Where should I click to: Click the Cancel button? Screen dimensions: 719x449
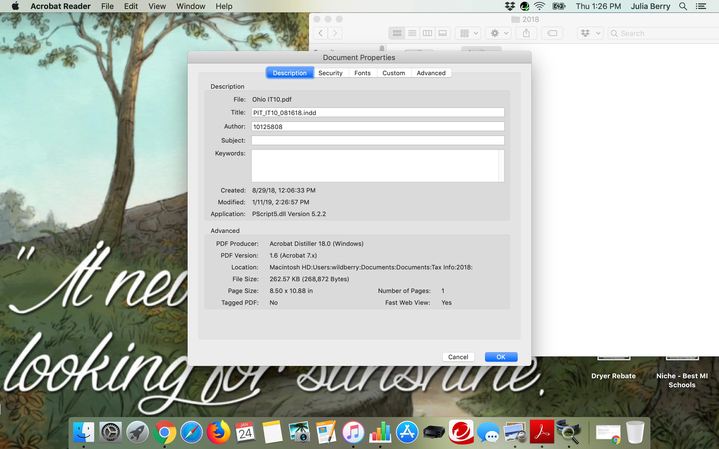(458, 357)
